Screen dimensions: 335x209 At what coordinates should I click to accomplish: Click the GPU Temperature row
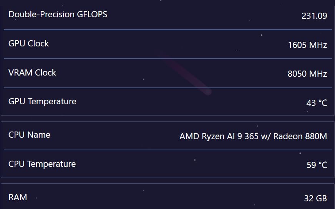(x=167, y=102)
